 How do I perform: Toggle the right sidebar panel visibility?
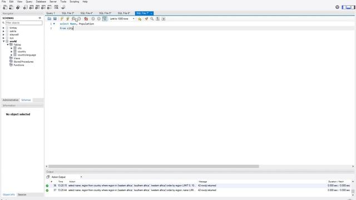[x=353, y=7]
